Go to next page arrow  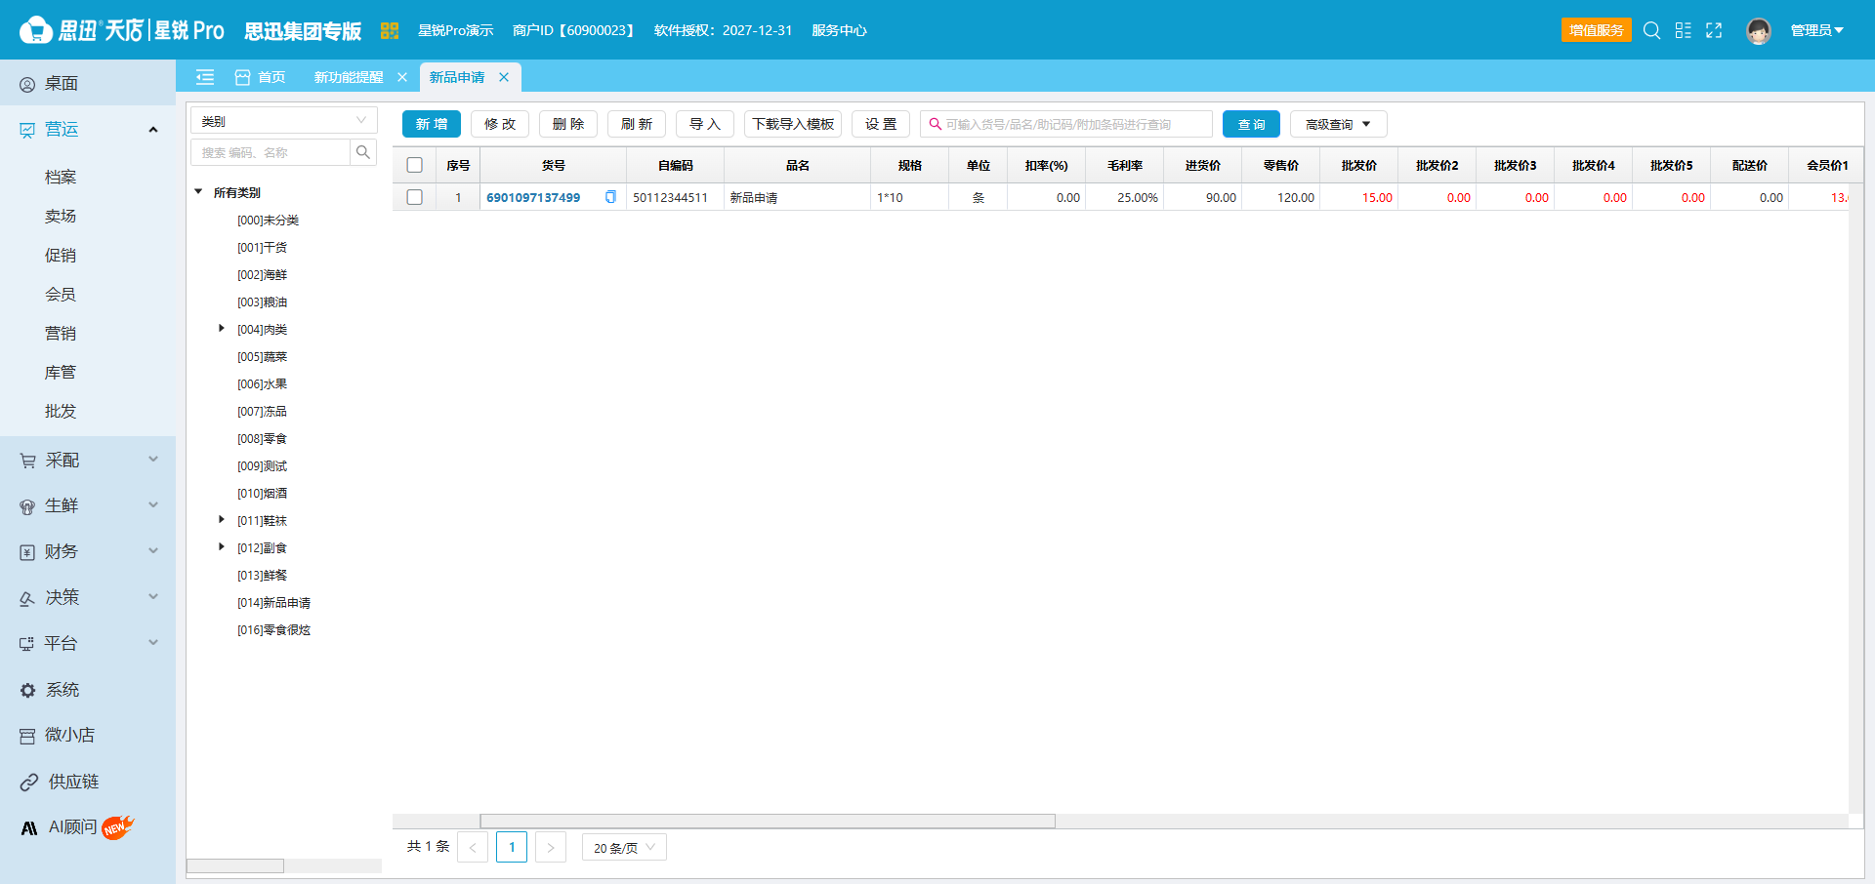coord(551,848)
